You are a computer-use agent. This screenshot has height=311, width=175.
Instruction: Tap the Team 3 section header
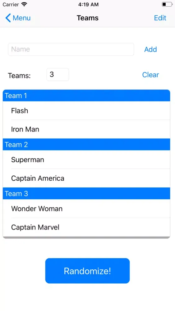click(x=86, y=193)
